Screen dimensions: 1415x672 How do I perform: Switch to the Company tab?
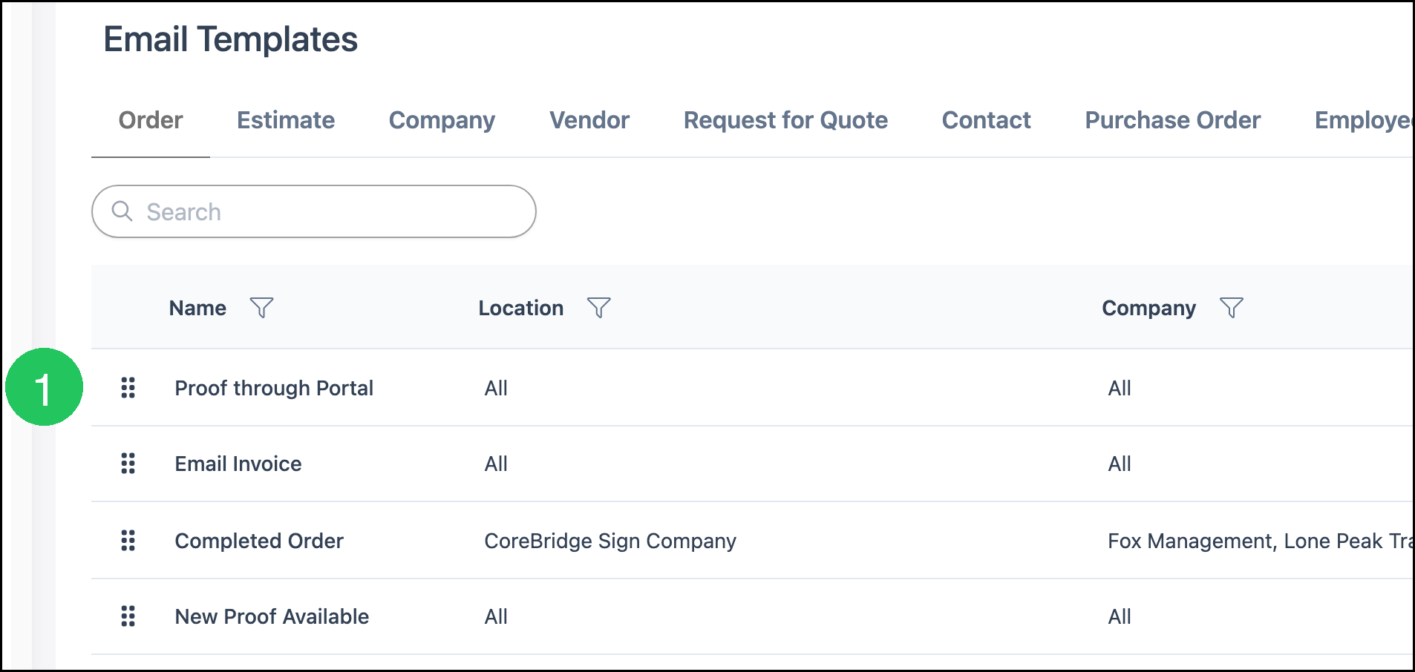(x=442, y=120)
